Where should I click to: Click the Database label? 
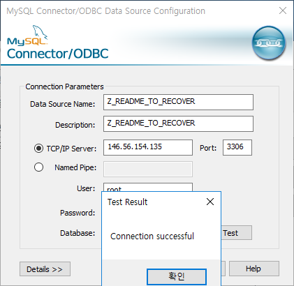78,233
